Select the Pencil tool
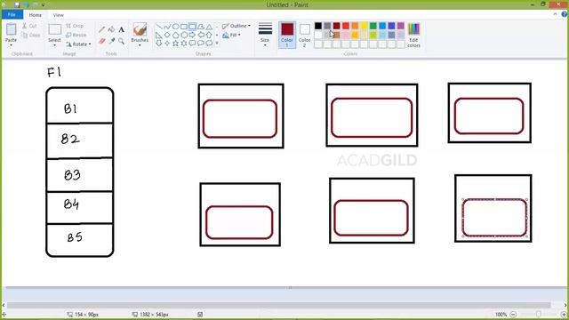The image size is (569, 320). point(102,29)
